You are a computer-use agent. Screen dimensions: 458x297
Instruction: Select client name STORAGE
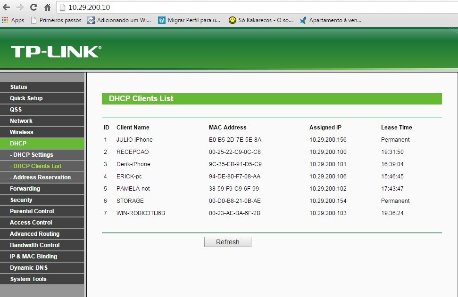130,201
